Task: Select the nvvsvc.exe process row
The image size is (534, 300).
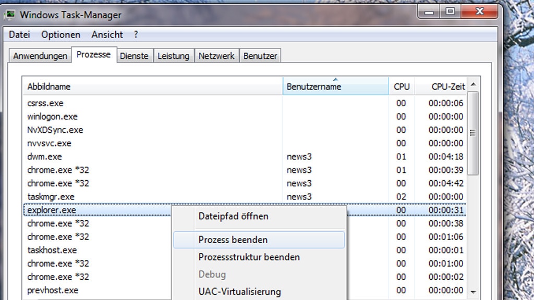Action: click(x=245, y=143)
